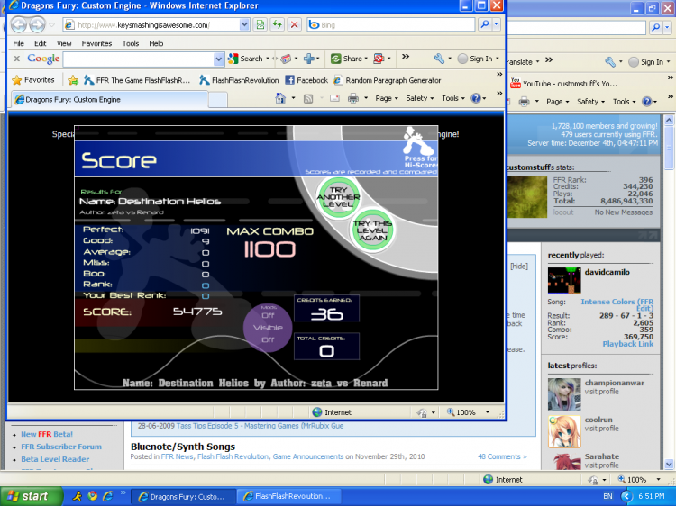The height and width of the screenshot is (506, 676).
Task: Toggle the Mods Off setting
Action: click(268, 315)
